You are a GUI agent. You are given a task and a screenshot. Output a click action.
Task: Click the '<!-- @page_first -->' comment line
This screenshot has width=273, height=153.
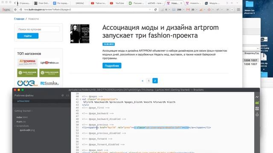click(96, 108)
